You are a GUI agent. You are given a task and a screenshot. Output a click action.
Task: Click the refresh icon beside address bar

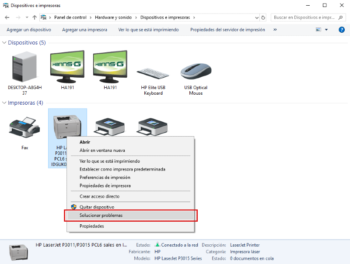click(263, 17)
